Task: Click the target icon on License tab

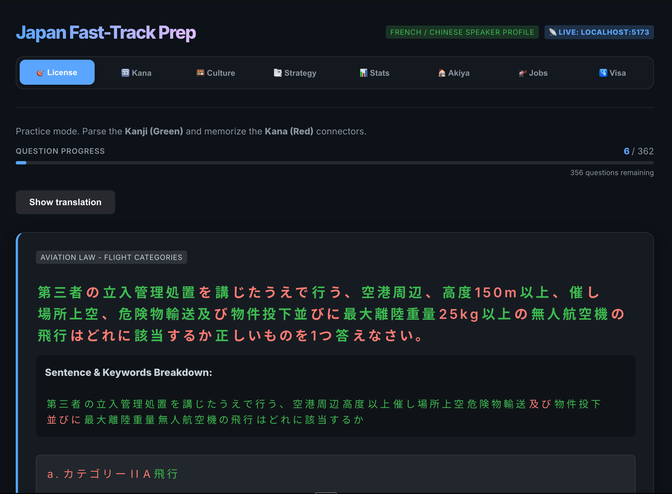Action: [40, 73]
